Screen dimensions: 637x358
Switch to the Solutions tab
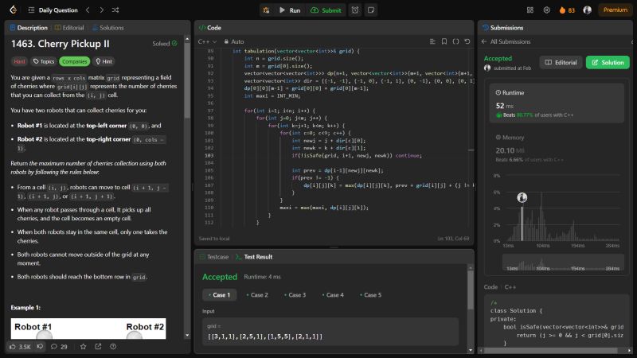(108, 28)
